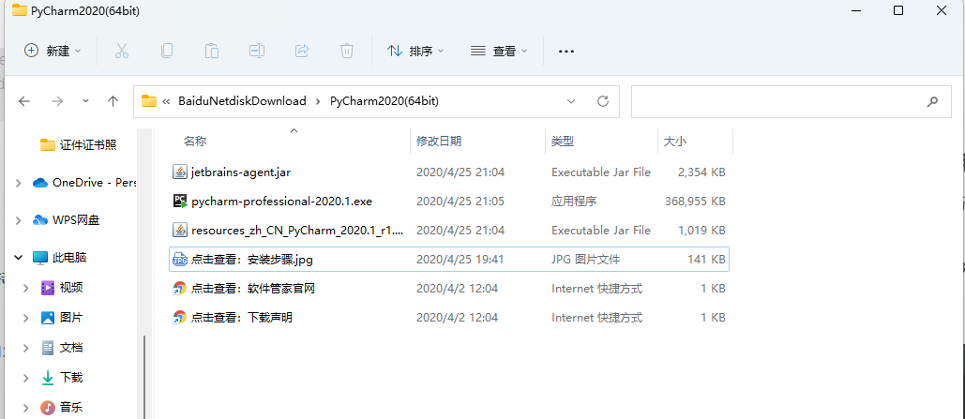The height and width of the screenshot is (419, 965).
Task: Expand the 图片 tree node
Action: [26, 318]
